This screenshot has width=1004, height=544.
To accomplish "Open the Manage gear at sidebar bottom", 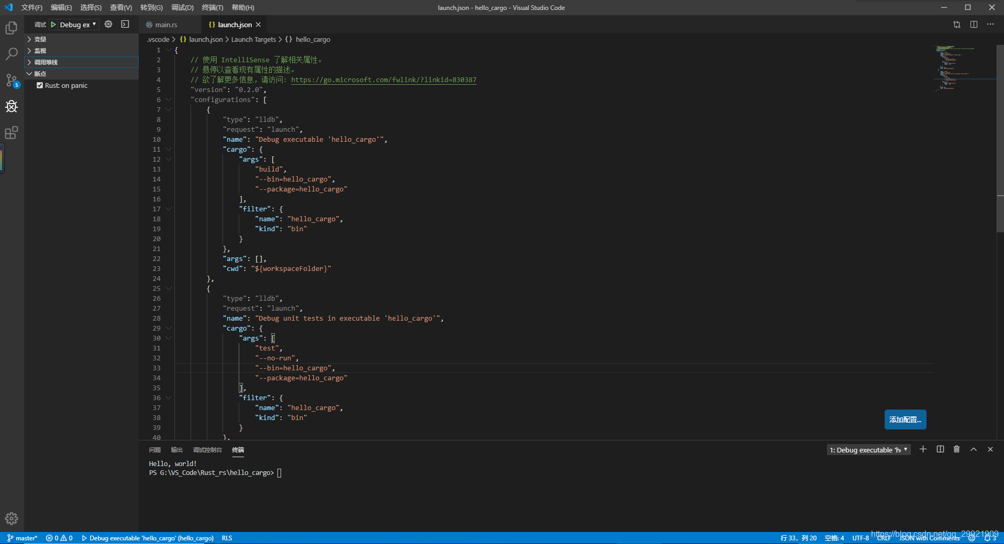I will coord(12,518).
